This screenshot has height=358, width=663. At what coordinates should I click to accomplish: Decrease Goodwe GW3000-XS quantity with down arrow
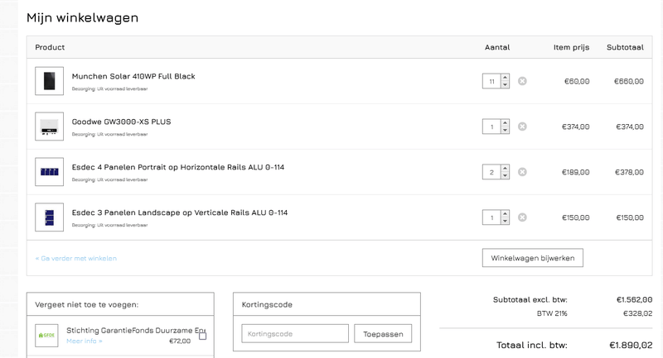click(506, 131)
